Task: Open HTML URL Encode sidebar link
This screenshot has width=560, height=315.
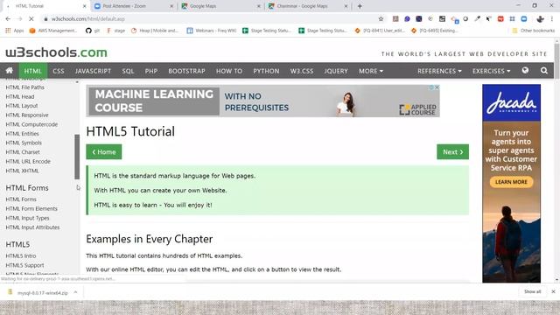Action: pyautogui.click(x=28, y=161)
